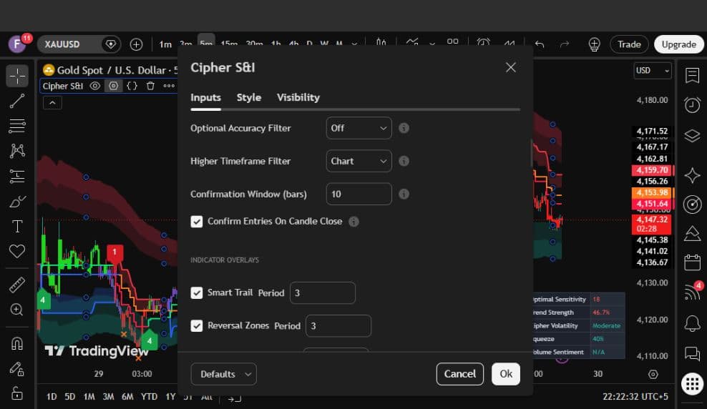Image resolution: width=707 pixels, height=409 pixels.
Task: Open the news feed with 4 badge
Action: pos(692,292)
